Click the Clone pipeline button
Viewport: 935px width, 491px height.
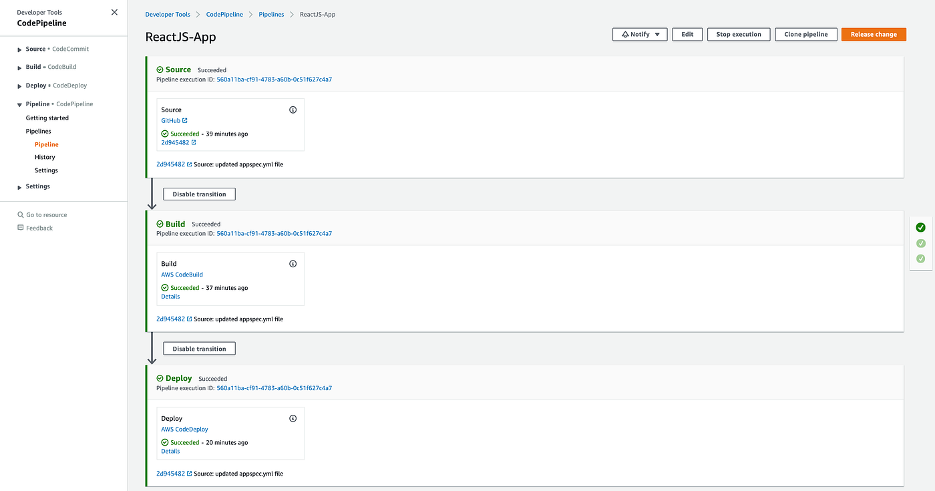(806, 34)
